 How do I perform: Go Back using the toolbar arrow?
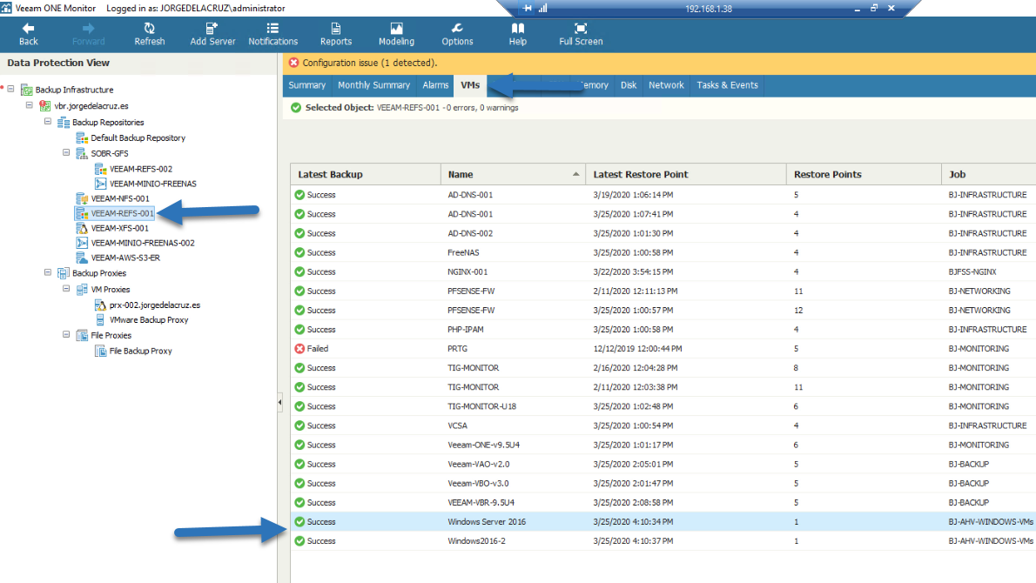tap(29, 34)
